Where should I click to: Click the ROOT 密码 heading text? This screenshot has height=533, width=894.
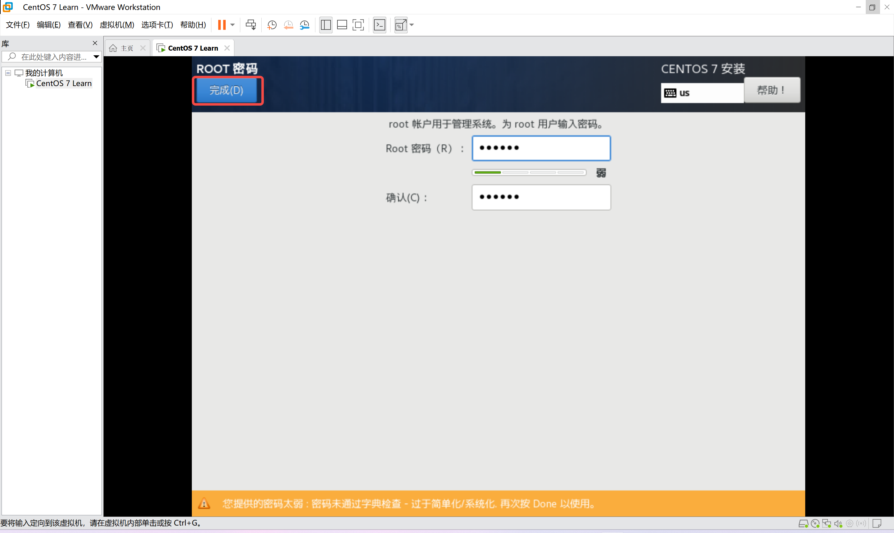click(227, 69)
